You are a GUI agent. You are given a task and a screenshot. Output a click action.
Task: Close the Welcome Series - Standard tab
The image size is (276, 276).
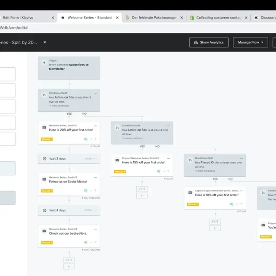tap(117, 18)
